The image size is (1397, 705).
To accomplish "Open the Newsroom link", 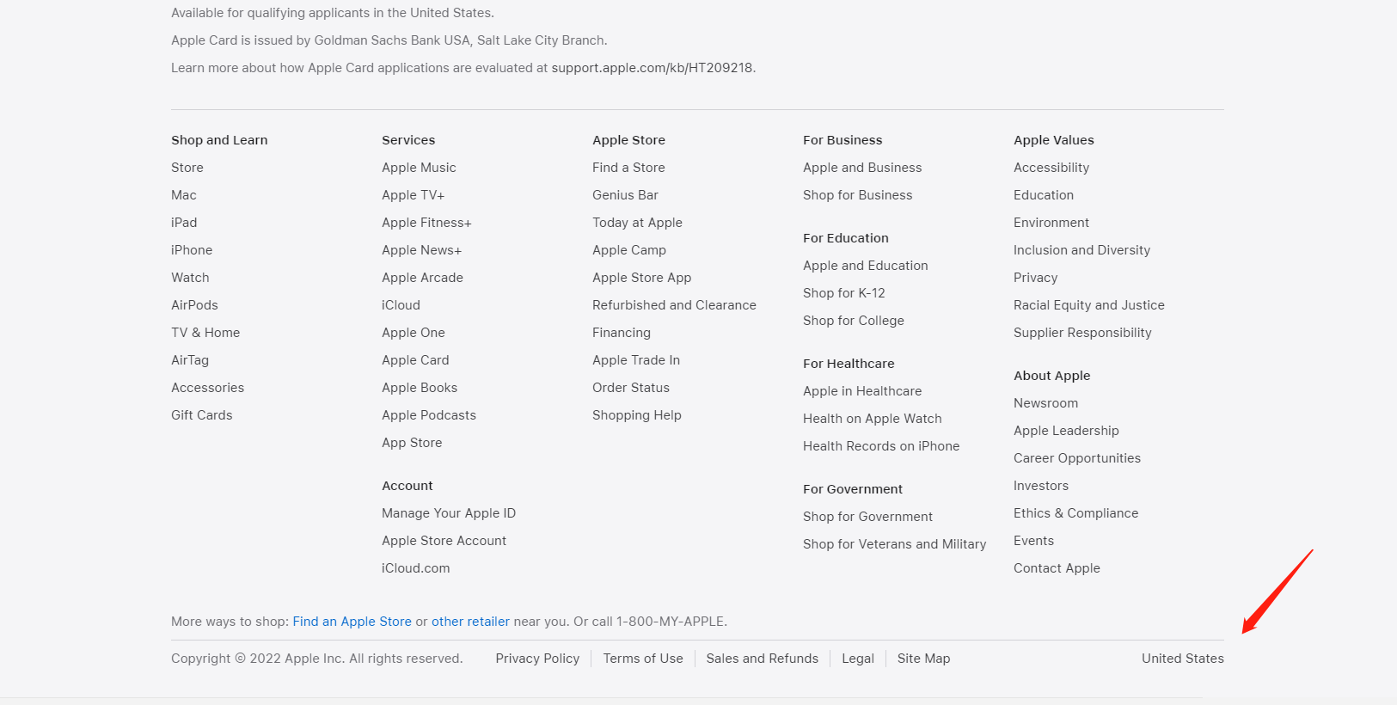I will [1045, 403].
